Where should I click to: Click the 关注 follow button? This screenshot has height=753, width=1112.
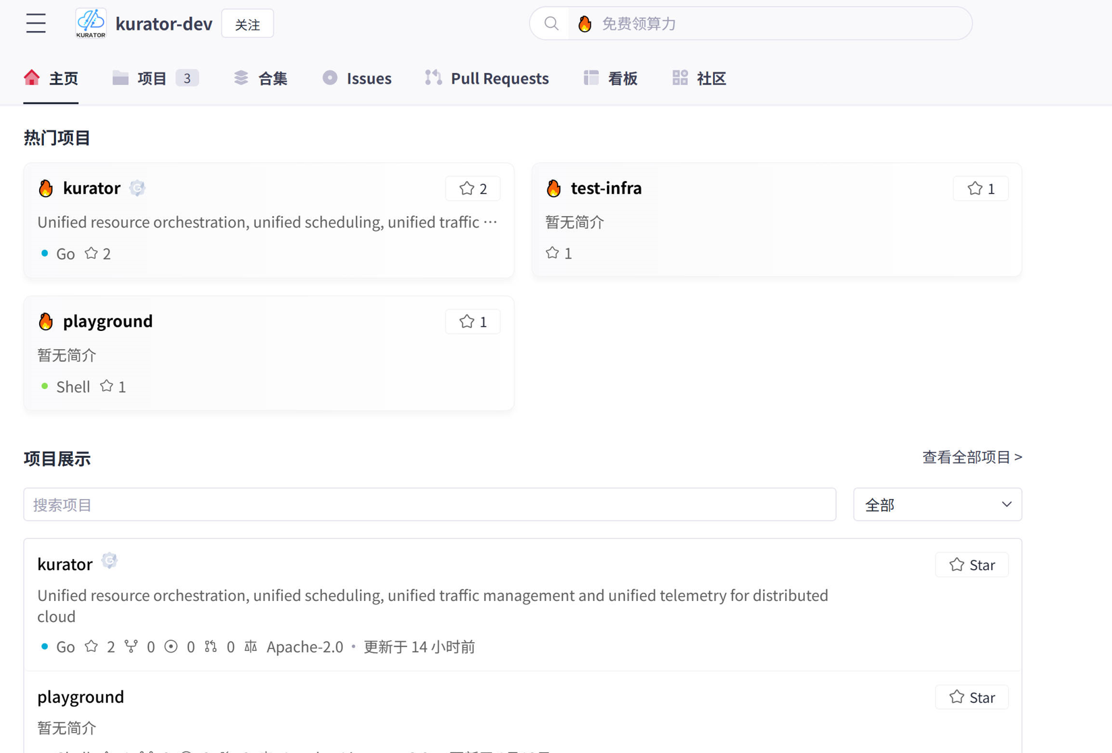(x=248, y=24)
